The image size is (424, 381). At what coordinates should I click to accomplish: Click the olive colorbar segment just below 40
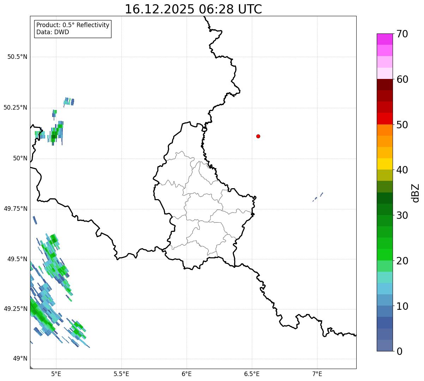pos(384,175)
